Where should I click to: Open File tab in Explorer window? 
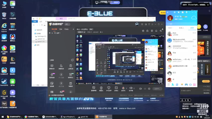(x=35, y=21)
